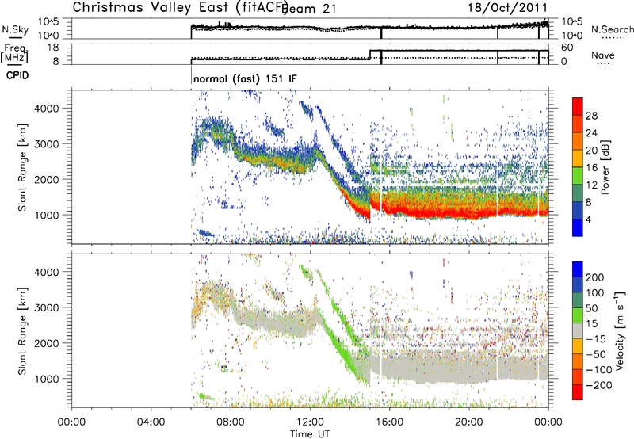The width and height of the screenshot is (634, 439).
Task: Click the "Freq. [MHz]" axis label
Action: [14, 53]
